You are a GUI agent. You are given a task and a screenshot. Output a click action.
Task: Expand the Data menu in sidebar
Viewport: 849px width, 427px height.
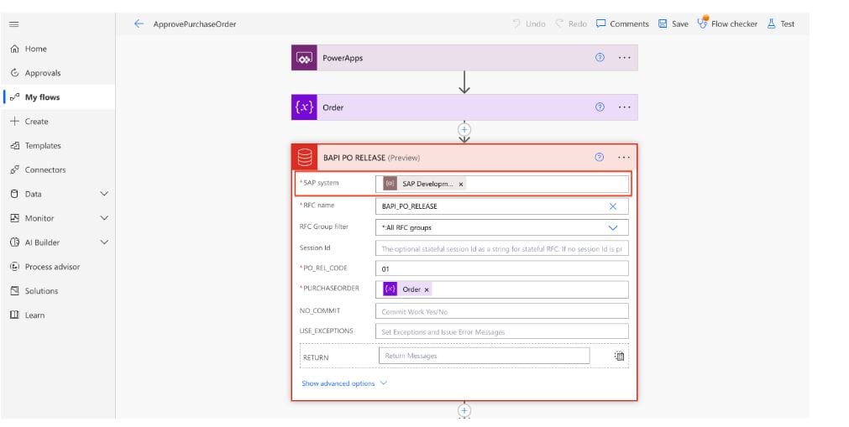click(x=104, y=194)
